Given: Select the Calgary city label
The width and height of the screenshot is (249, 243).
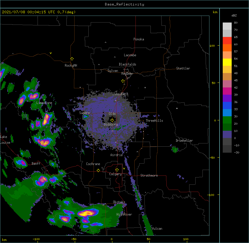Looking at the screenshot, I should tap(115, 174).
